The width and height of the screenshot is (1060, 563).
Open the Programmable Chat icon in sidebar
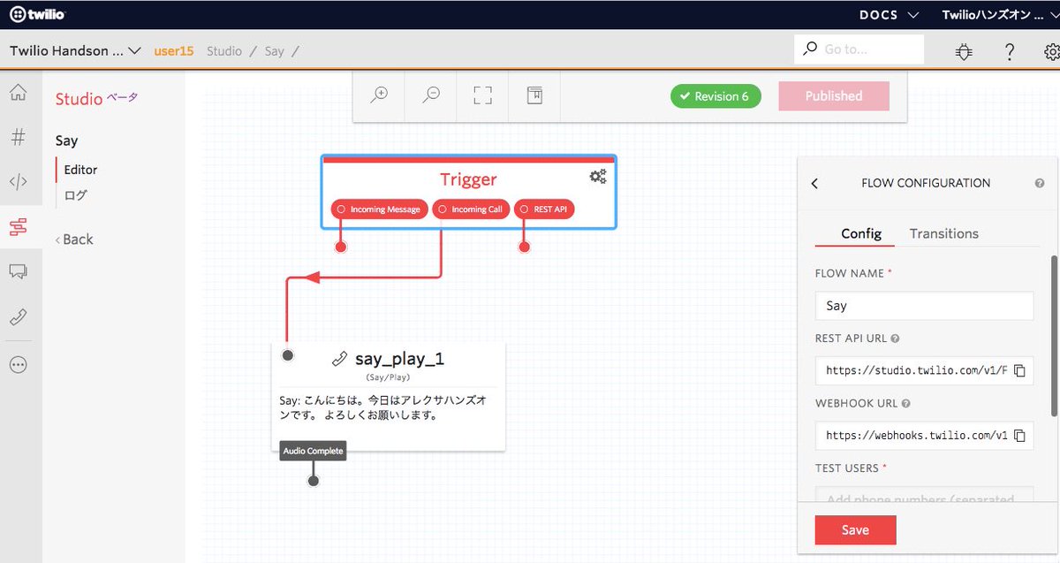(x=18, y=272)
